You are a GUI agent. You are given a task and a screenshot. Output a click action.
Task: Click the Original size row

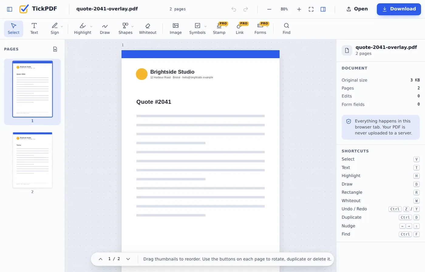point(381,80)
